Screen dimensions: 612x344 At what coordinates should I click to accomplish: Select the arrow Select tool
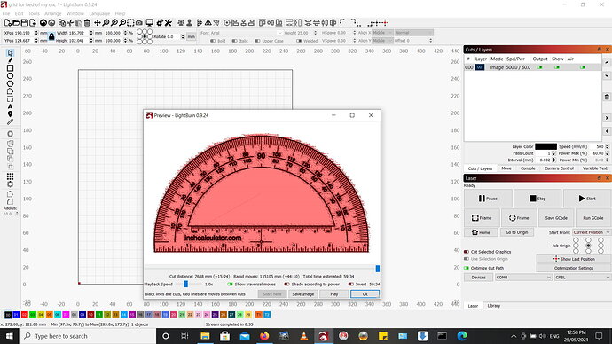[x=10, y=52]
